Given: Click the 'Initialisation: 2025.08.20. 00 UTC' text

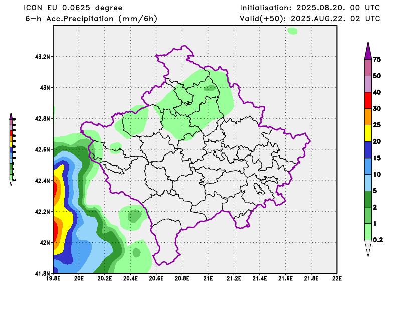Looking at the screenshot, I should click(x=310, y=8).
